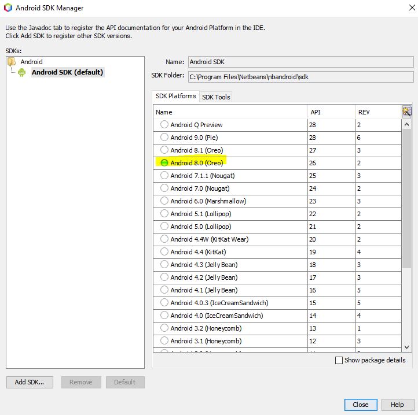Screen dimensions: 418x415
Task: Select Android Q Preview radio button
Action: 164,124
